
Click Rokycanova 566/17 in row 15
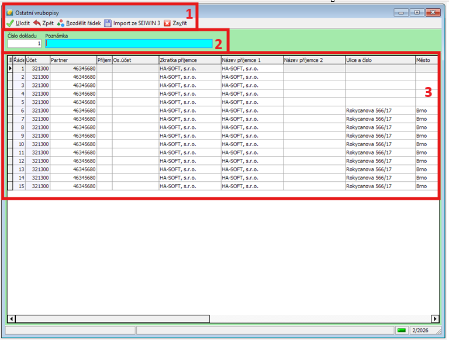click(x=381, y=186)
